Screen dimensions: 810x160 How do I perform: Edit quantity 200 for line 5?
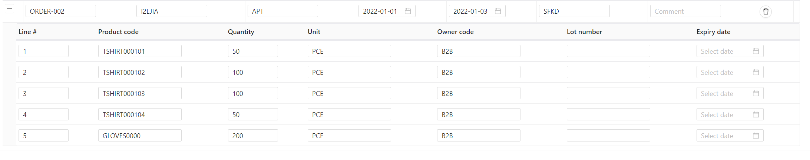point(252,136)
